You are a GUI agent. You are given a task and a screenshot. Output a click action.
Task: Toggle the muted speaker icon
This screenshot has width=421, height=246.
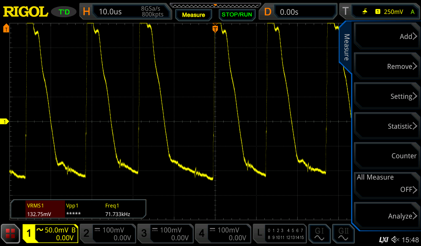[395, 239]
